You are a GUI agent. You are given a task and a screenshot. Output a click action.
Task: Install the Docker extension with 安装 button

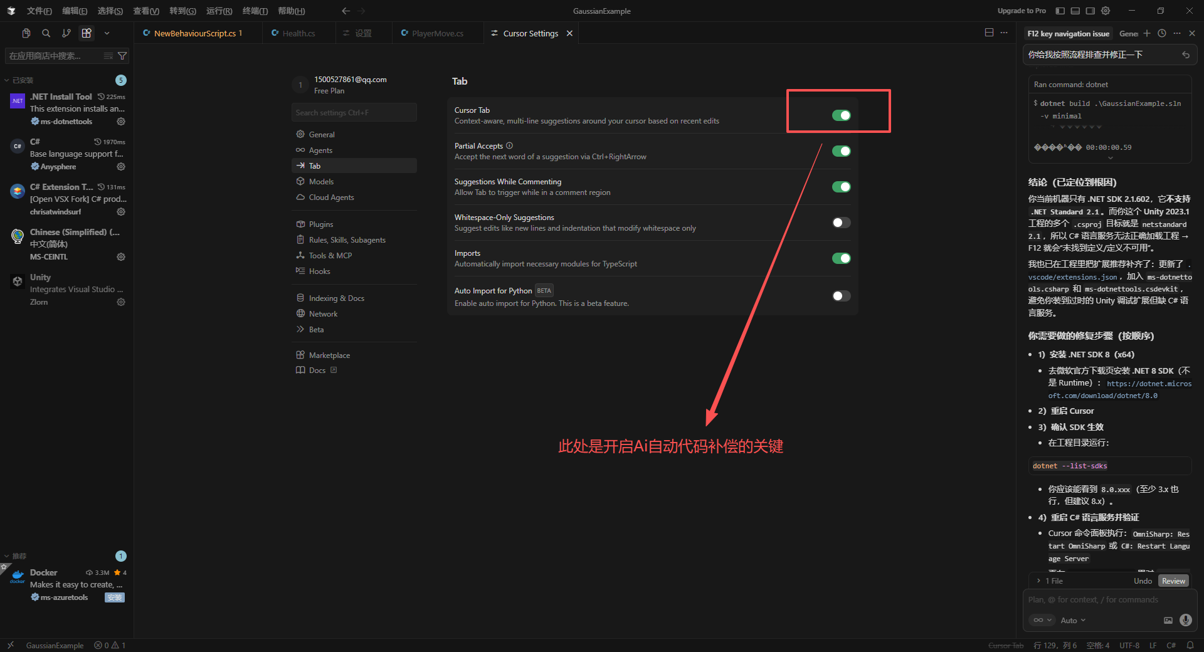click(x=115, y=597)
